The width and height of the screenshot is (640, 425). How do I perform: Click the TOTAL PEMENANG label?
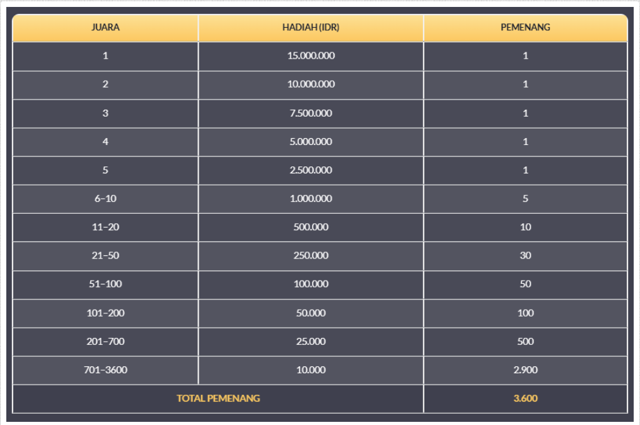(x=218, y=399)
